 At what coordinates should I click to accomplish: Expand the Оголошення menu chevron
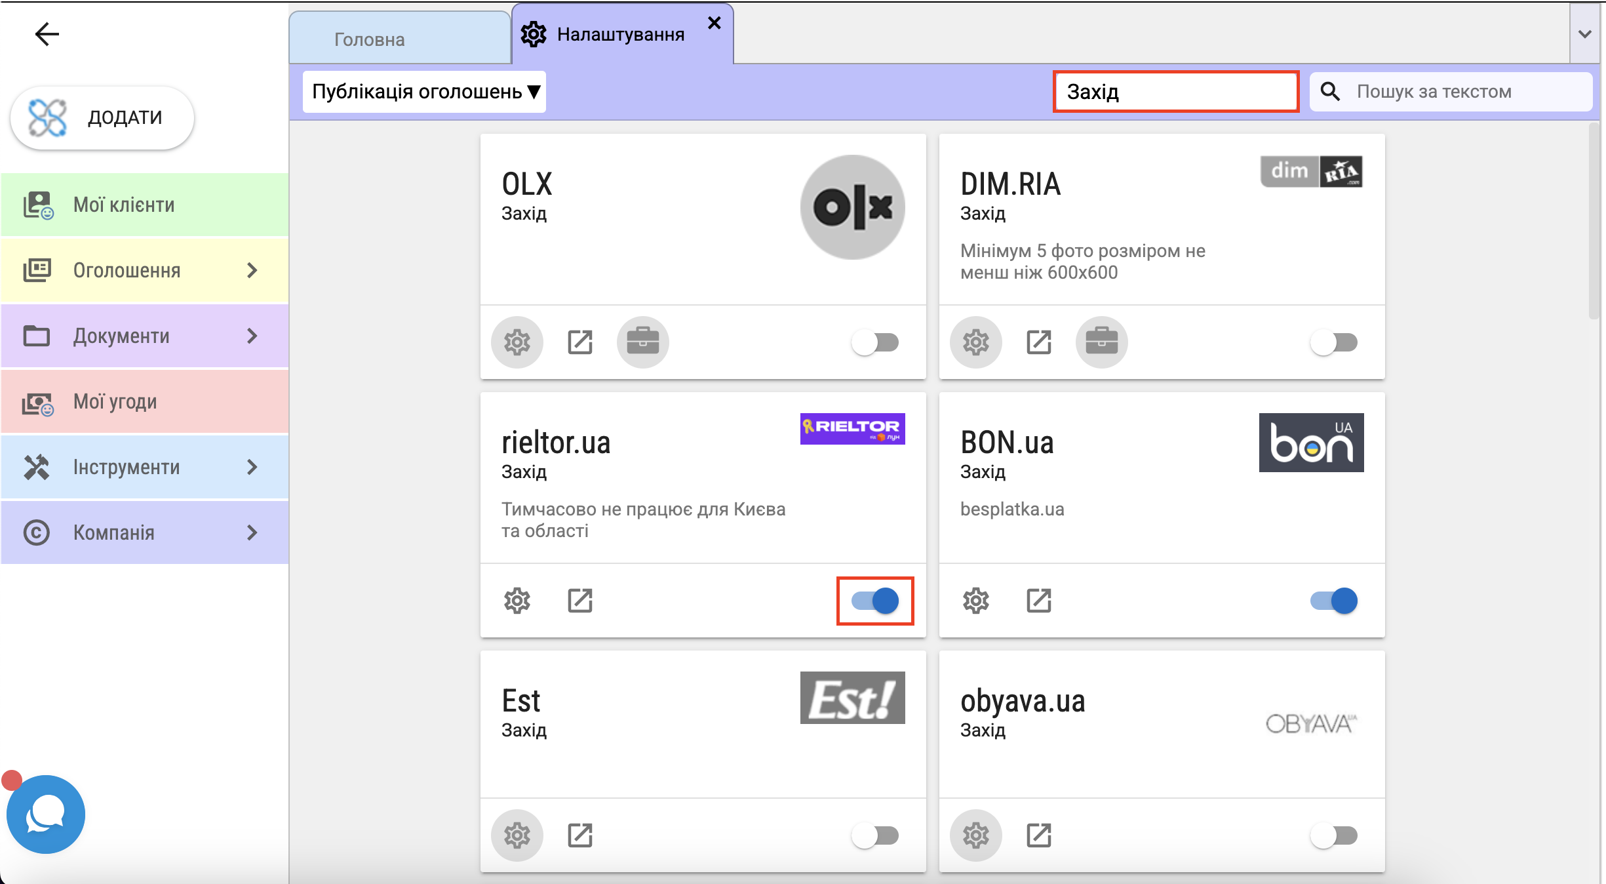coord(252,270)
